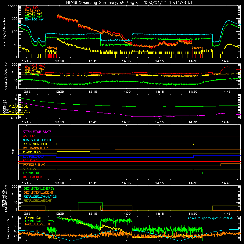Click the SC_IN_SUNLIGHT flag label

click(35, 144)
